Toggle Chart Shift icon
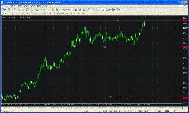 [103, 10]
